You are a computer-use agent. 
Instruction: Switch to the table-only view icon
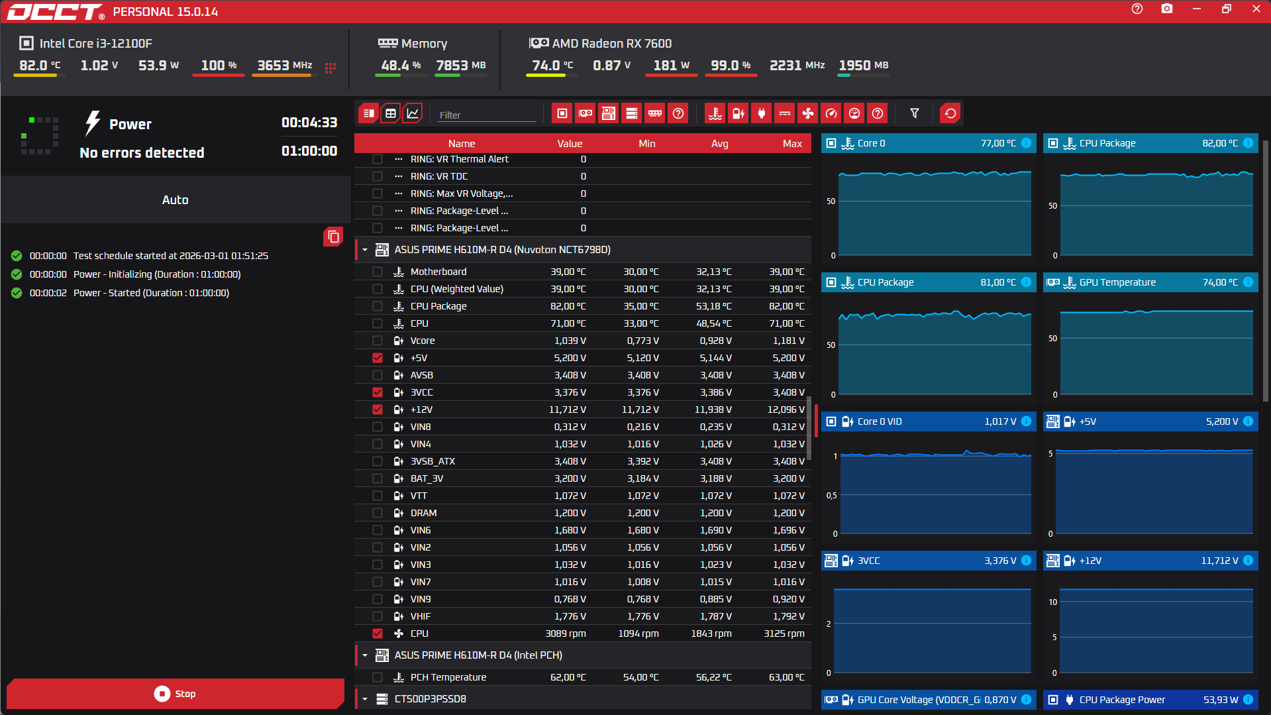391,113
